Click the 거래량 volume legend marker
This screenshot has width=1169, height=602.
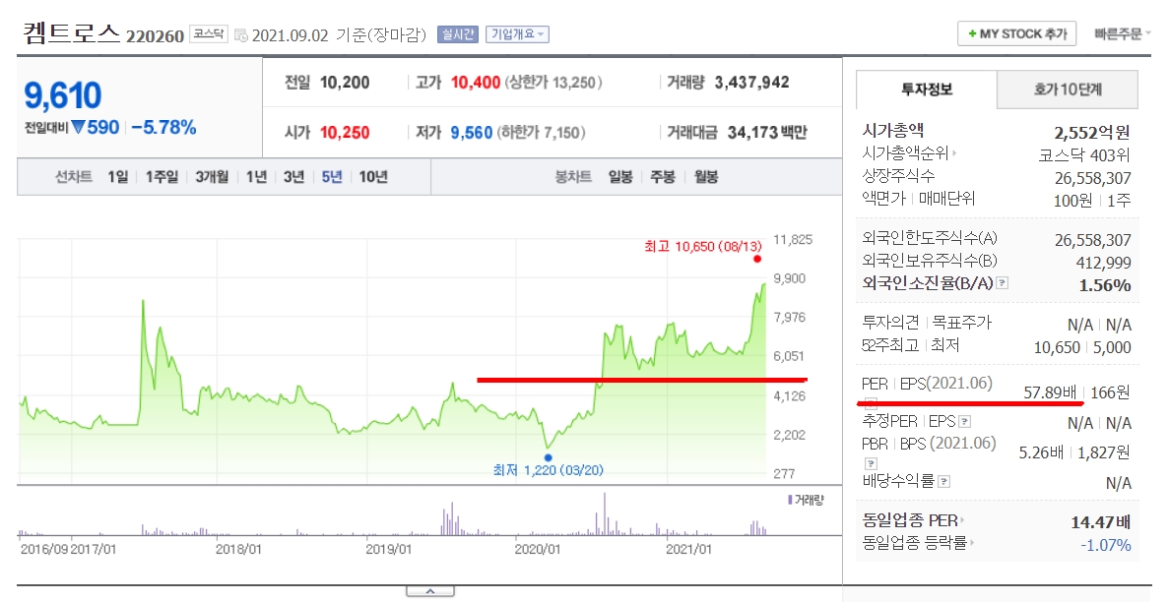point(790,500)
